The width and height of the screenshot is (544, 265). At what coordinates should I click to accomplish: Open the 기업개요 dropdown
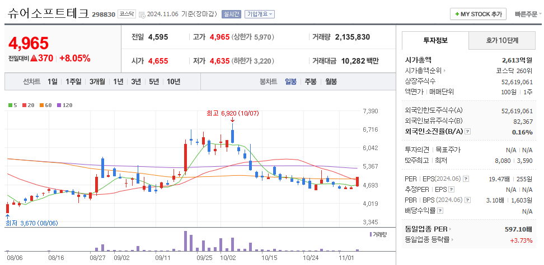[260, 14]
